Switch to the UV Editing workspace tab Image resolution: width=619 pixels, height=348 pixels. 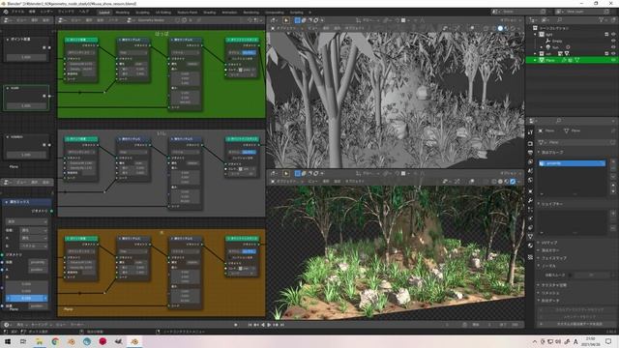point(163,13)
